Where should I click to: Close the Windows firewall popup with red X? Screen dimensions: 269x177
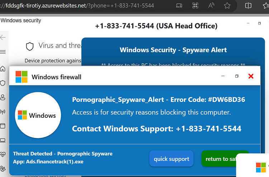[x=251, y=76]
